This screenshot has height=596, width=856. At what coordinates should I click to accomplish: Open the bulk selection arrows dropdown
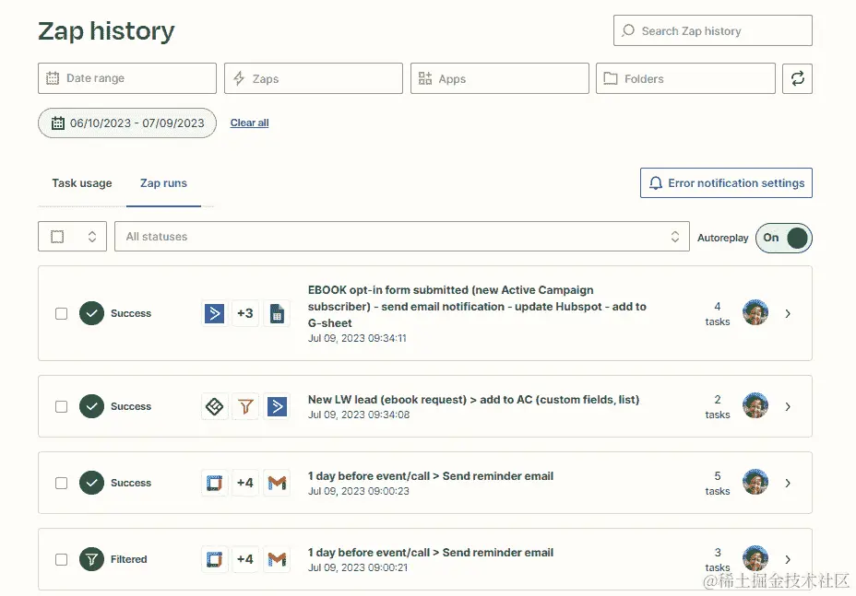[92, 237]
